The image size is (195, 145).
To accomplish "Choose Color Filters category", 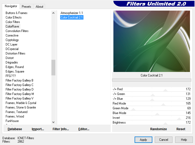I will [13, 22].
